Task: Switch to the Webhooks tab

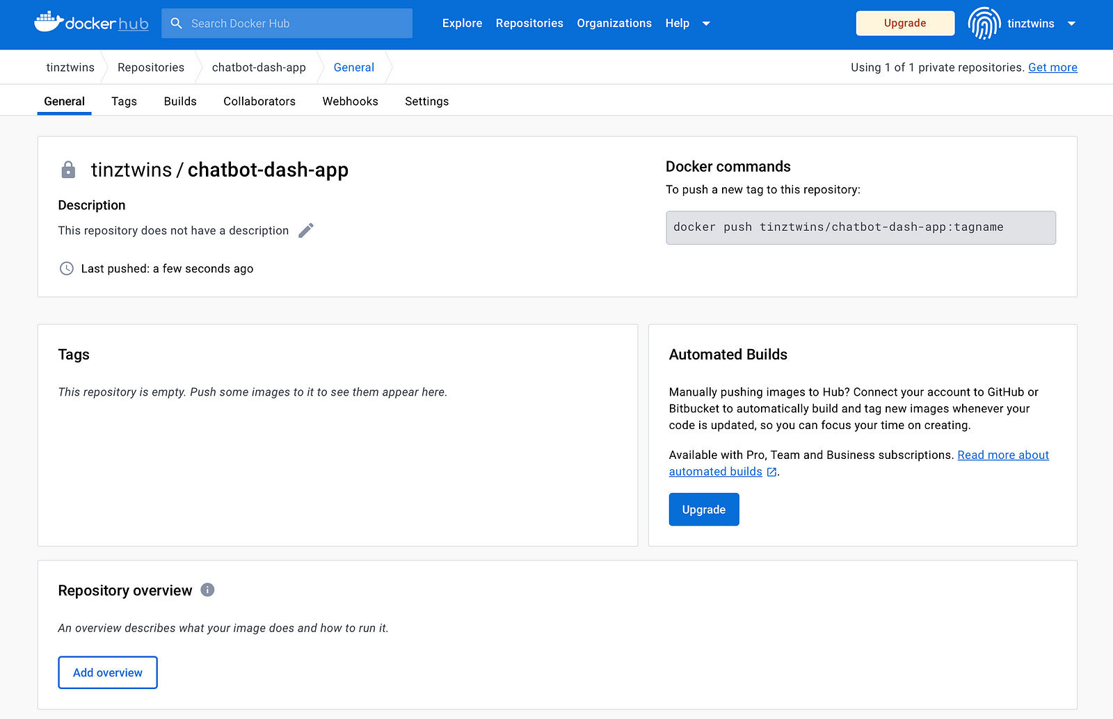Action: 350,102
